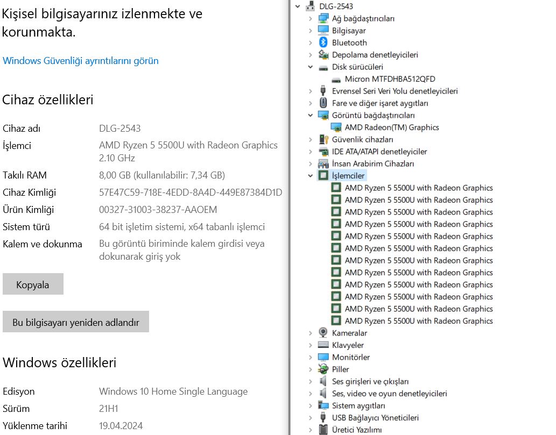The width and height of the screenshot is (556, 435).
Task: Collapse the Görüntü bağdaştırıcıları node
Action: (x=310, y=115)
